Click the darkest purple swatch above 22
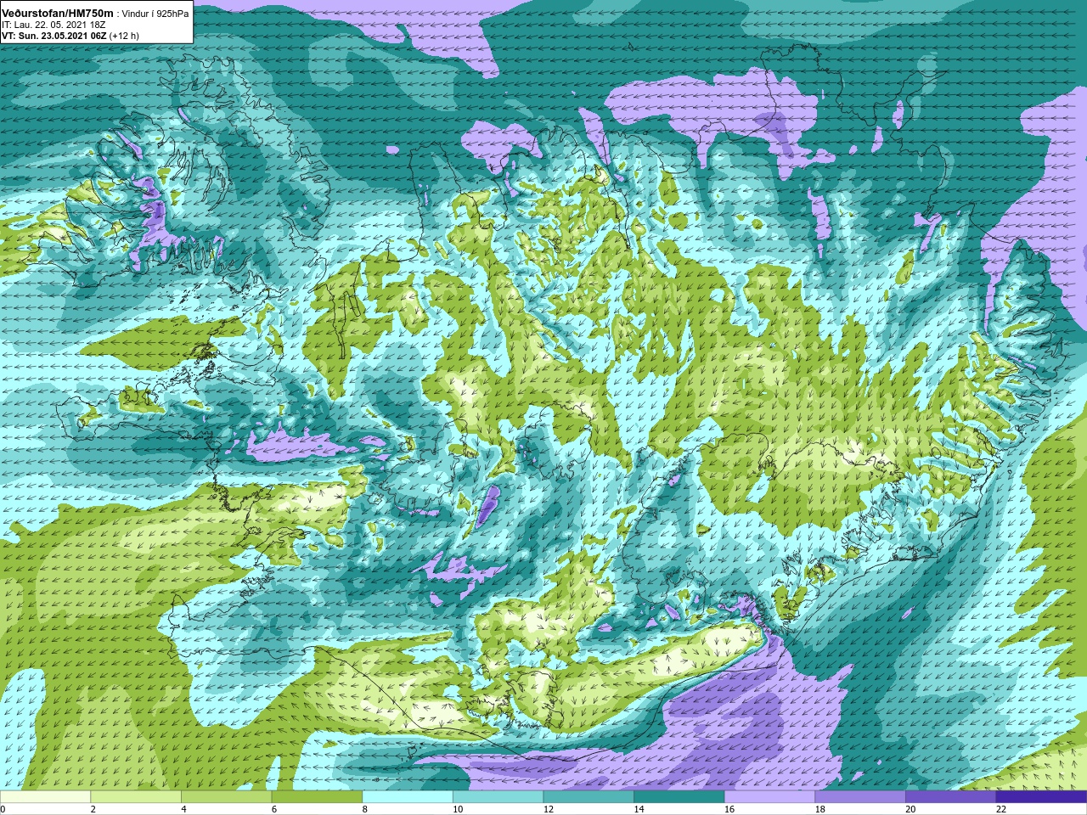This screenshot has width=1087, height=815. click(x=1042, y=796)
